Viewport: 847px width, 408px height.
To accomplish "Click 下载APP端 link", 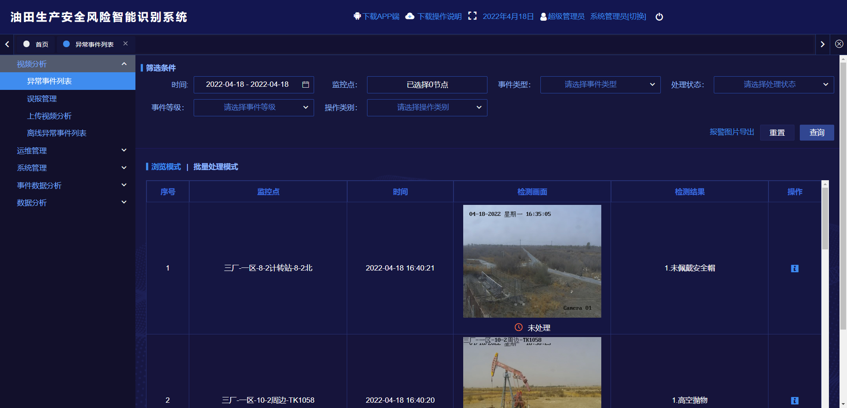I will click(381, 16).
